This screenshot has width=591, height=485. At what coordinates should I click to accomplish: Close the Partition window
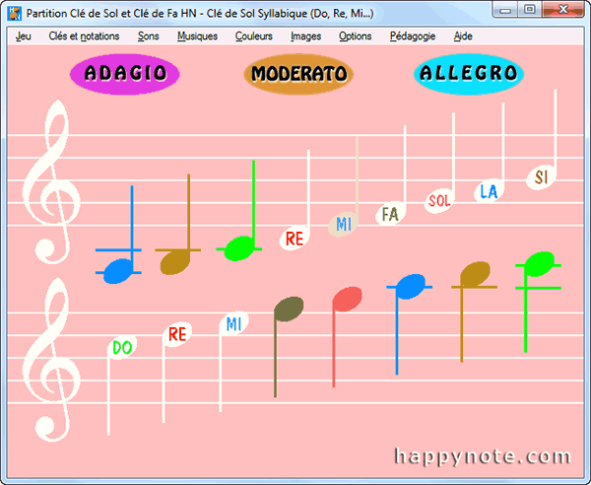coord(563,9)
